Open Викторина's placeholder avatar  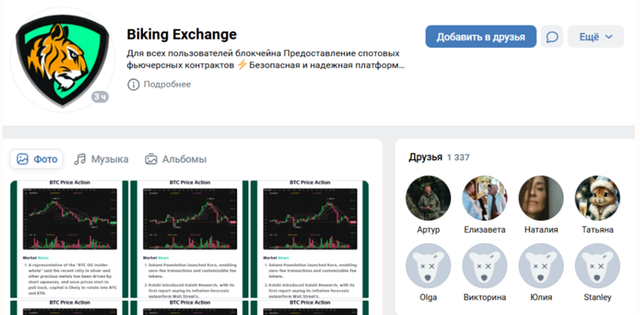click(485, 265)
